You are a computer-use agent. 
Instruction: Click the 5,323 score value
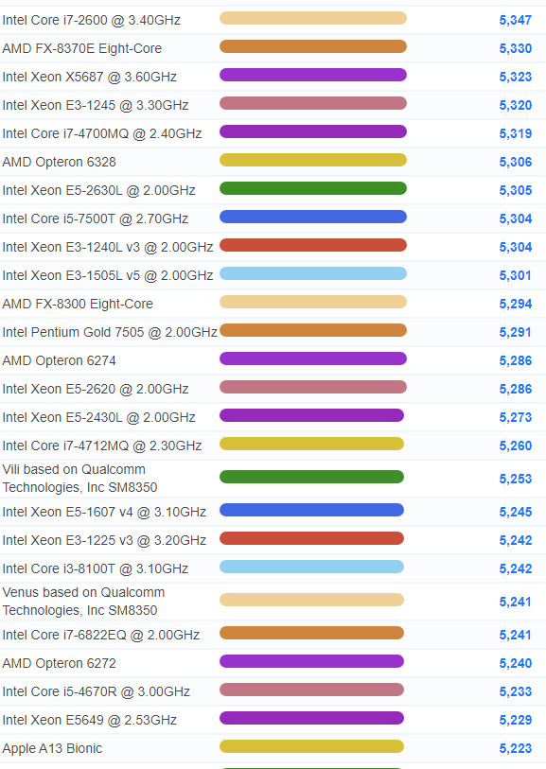click(515, 77)
